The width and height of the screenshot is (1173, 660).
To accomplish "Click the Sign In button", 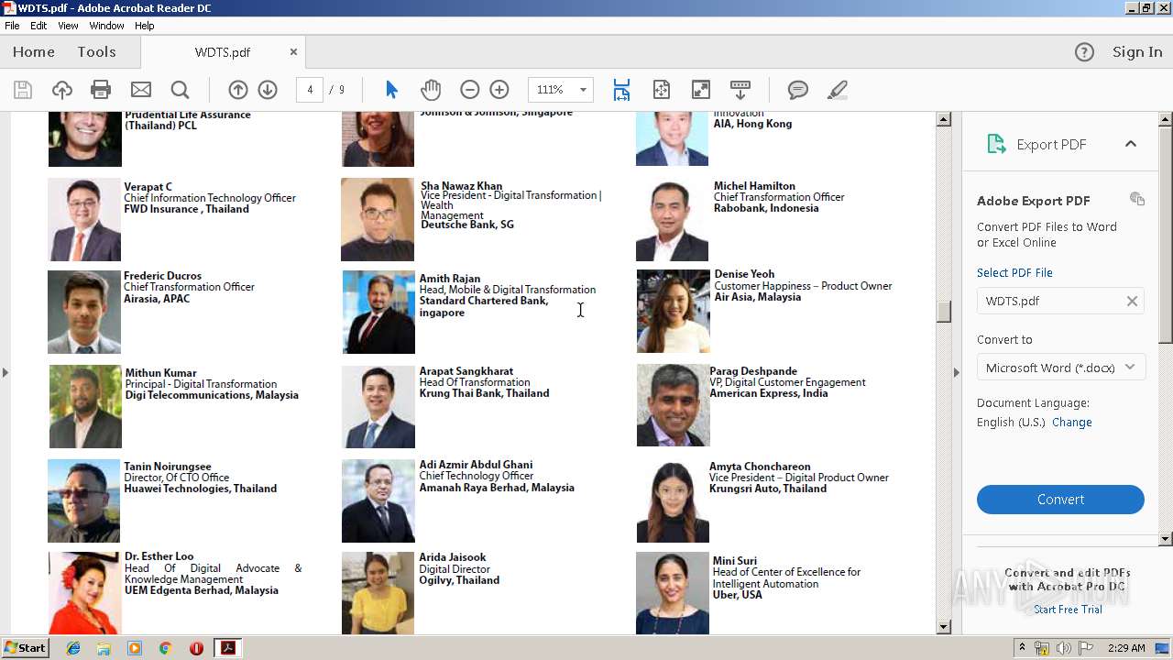I will [x=1137, y=52].
